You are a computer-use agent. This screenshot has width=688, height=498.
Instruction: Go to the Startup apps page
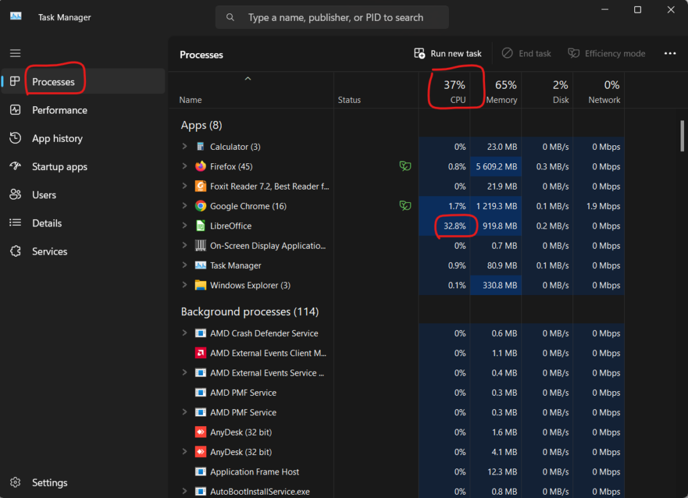[83, 166]
